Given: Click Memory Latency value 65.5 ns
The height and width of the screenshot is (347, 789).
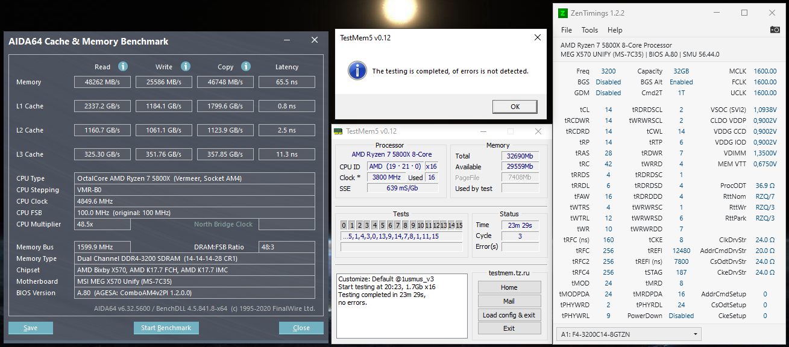Looking at the screenshot, I should pos(287,82).
